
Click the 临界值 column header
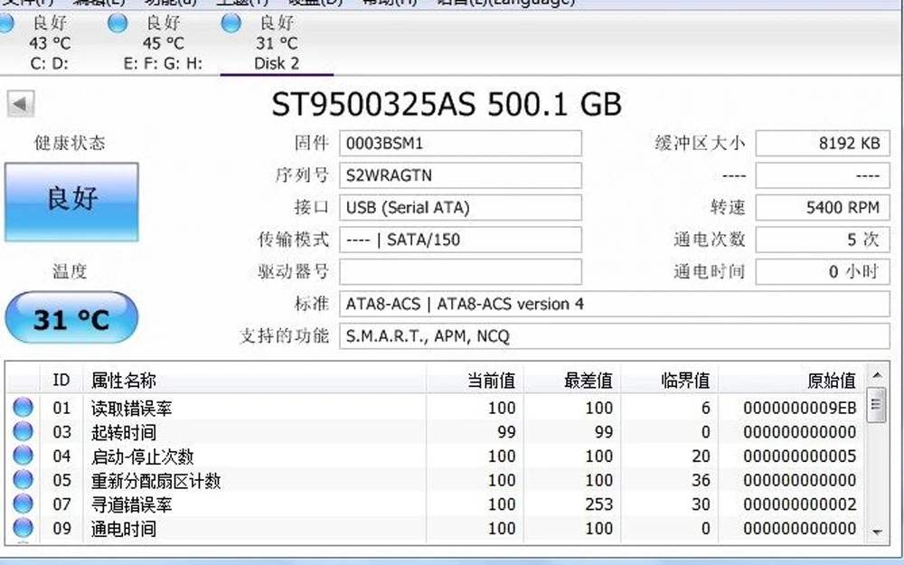[669, 380]
